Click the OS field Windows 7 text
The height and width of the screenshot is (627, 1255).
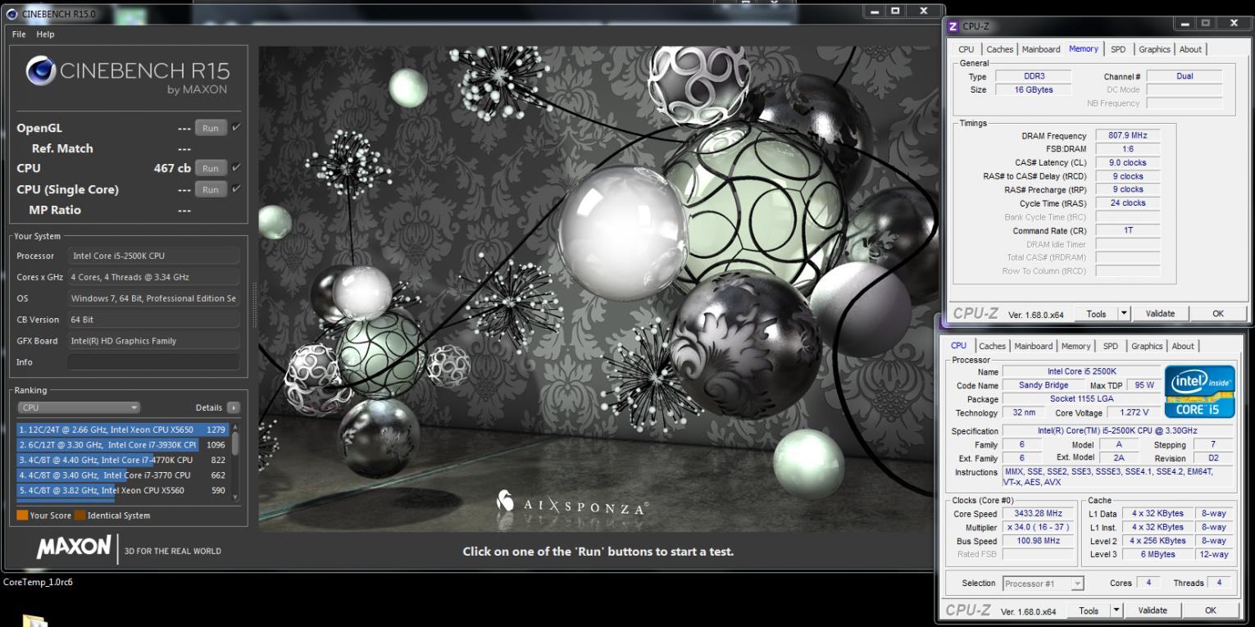coord(153,298)
